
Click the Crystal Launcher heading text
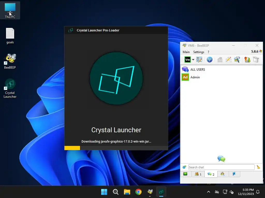(116, 130)
